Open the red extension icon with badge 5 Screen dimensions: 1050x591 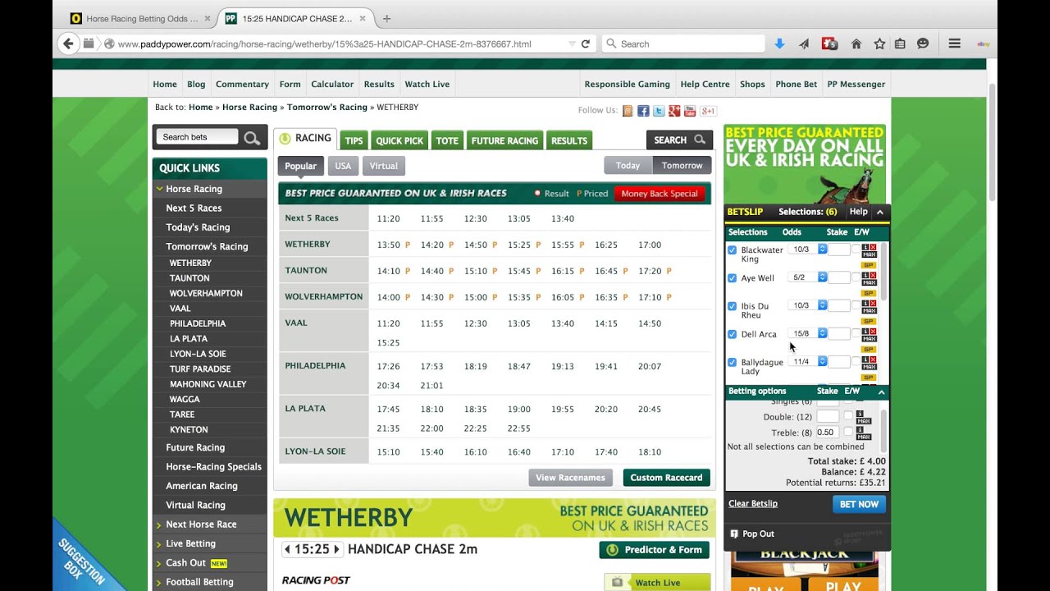[x=829, y=44]
